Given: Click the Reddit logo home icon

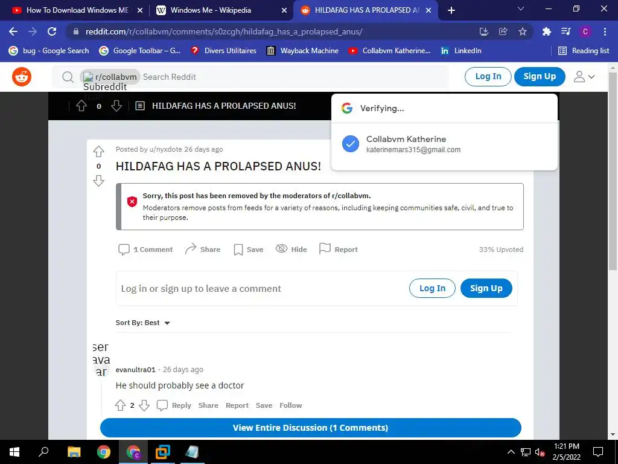Looking at the screenshot, I should pos(22,77).
